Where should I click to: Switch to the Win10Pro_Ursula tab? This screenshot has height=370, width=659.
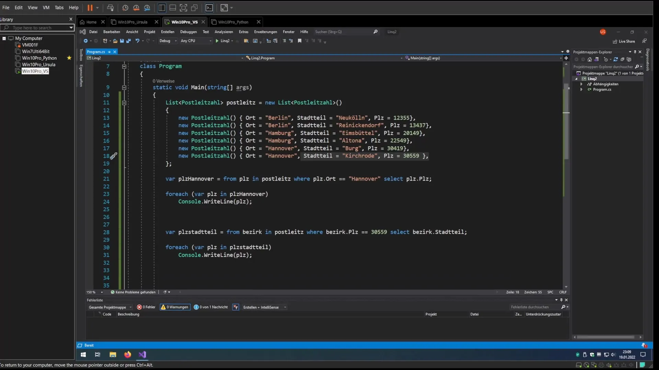[132, 22]
